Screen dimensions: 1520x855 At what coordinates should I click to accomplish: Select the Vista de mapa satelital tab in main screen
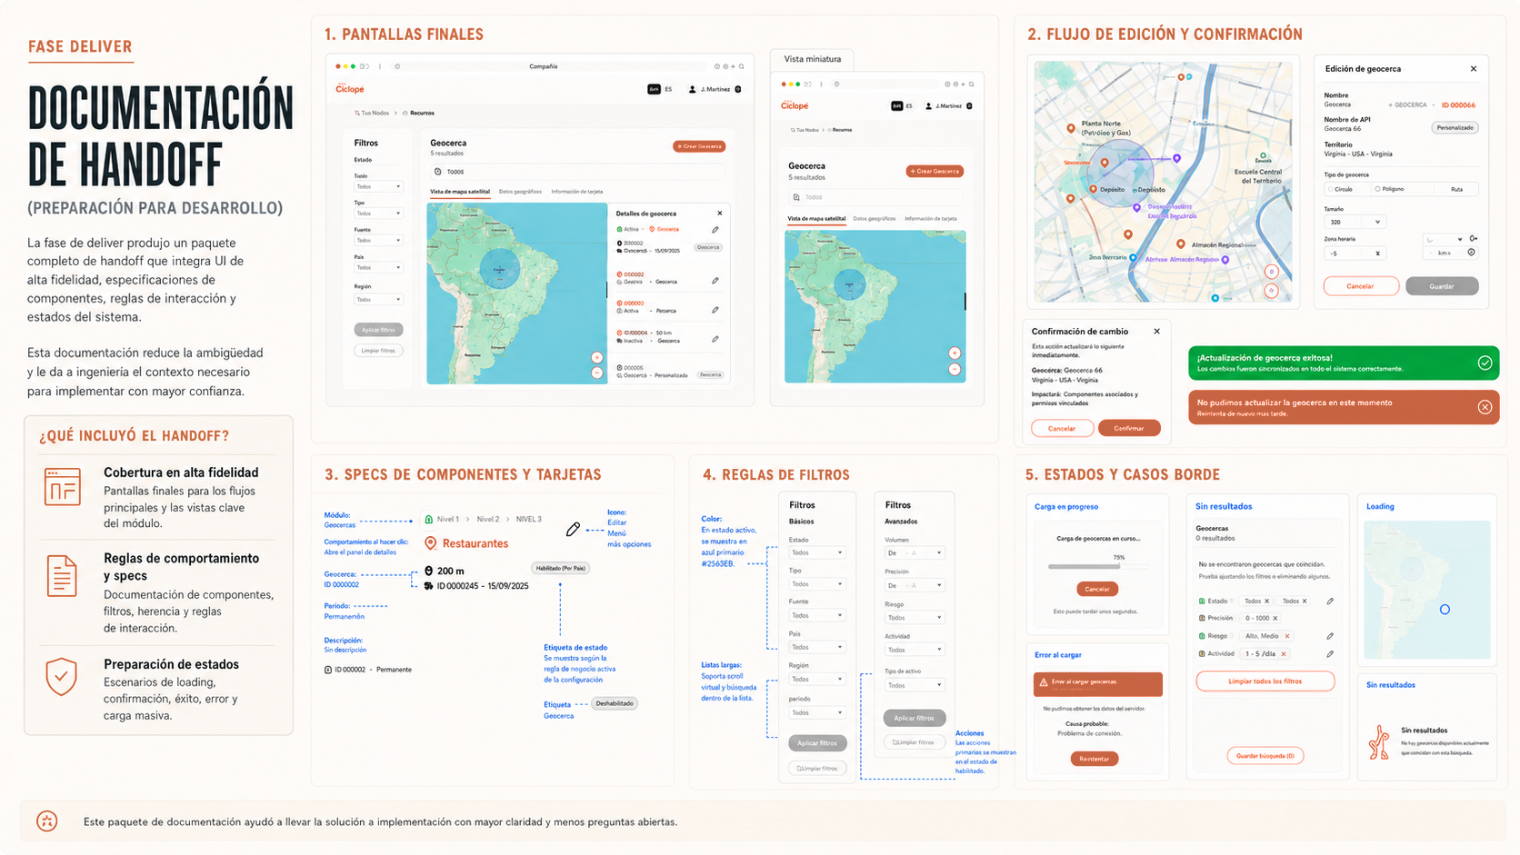[460, 192]
